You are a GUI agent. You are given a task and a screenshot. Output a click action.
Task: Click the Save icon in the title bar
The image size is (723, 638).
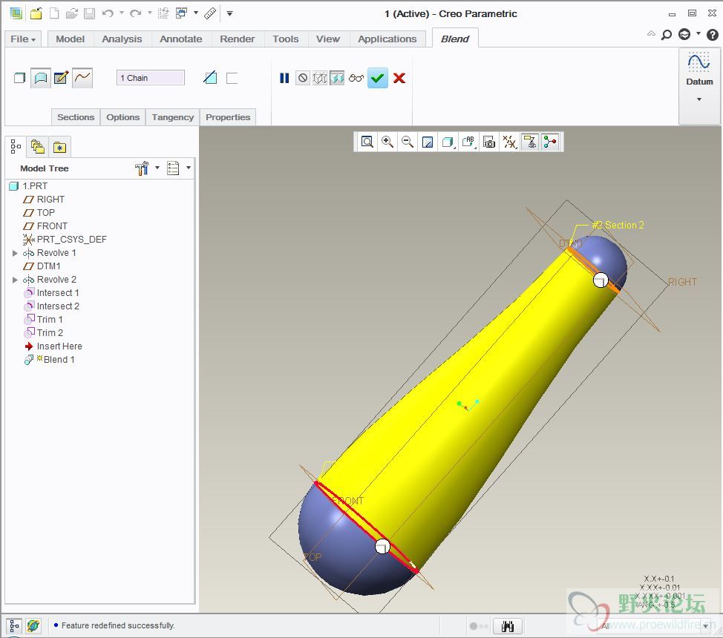tap(89, 13)
